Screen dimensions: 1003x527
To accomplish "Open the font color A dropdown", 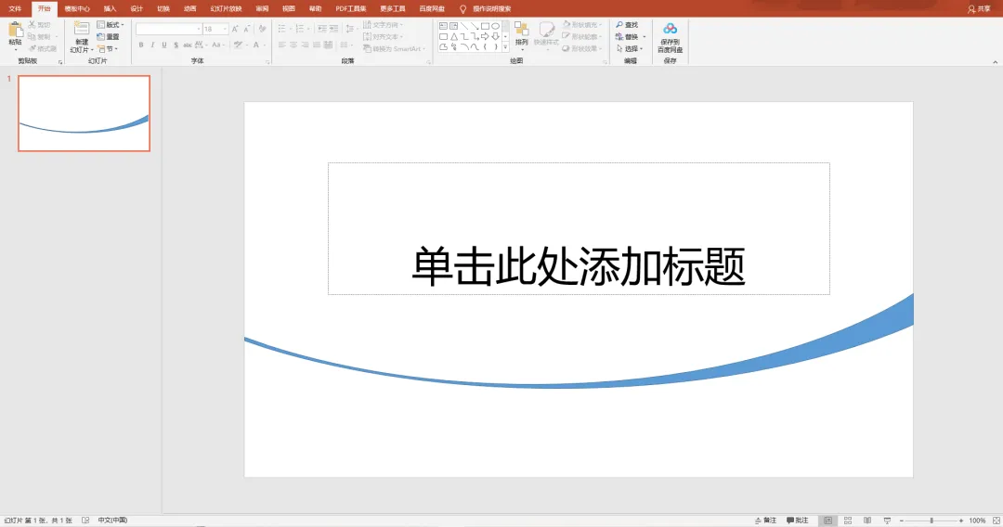I will [x=258, y=45].
